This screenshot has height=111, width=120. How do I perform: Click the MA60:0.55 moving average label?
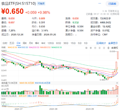click(x=57, y=47)
